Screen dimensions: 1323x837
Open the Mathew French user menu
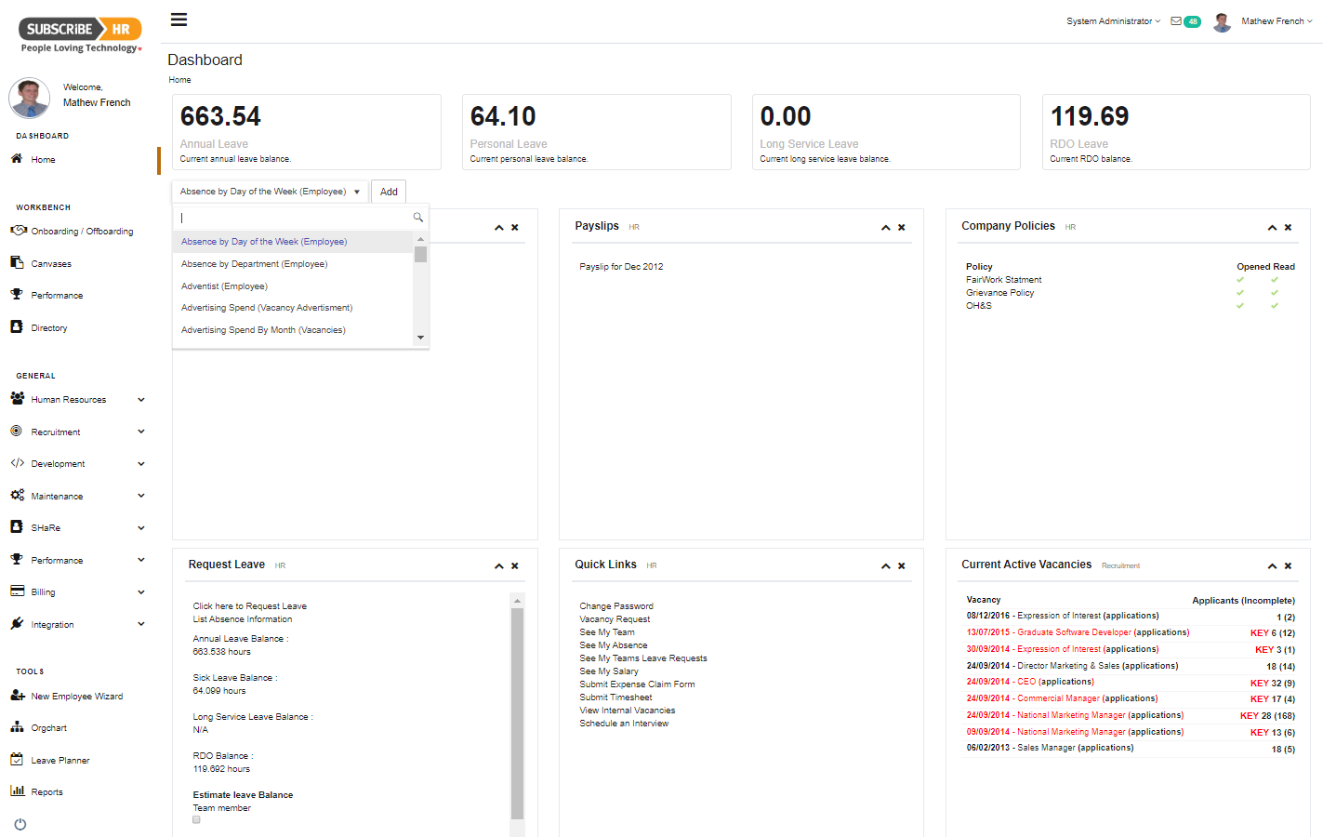[x=1276, y=21]
